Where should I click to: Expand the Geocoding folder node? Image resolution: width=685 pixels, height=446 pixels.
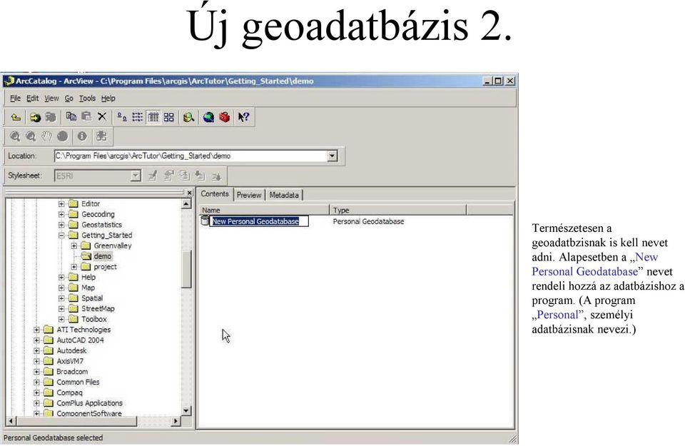[x=61, y=215]
